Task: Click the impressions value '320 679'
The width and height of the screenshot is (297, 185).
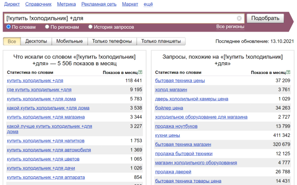Action: coord(281,145)
